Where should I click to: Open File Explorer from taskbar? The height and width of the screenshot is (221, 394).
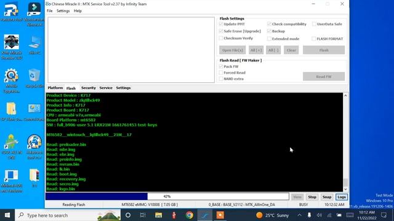[x=158, y=215]
